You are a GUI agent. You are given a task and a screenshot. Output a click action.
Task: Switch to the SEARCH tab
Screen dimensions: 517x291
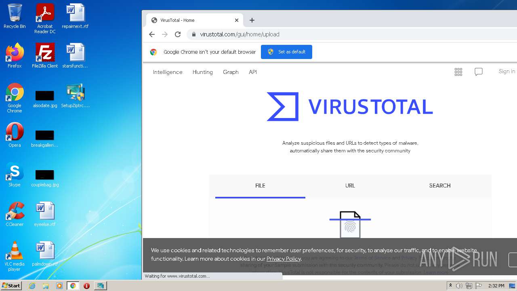[x=440, y=186]
